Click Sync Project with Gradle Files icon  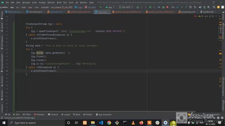200,7
